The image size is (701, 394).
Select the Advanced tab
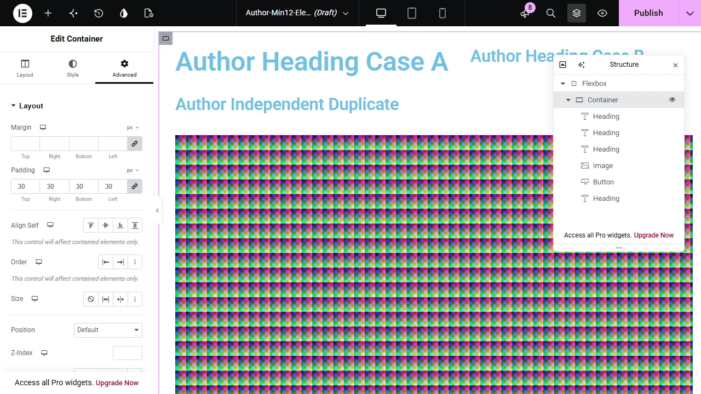coord(124,68)
